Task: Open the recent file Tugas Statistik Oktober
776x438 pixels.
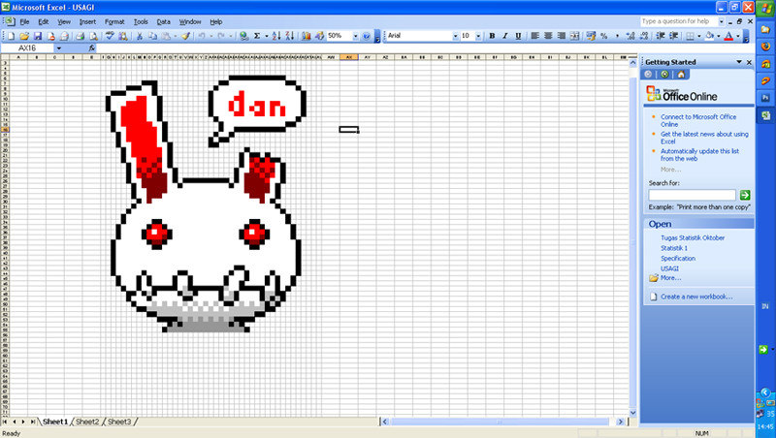Action: [x=693, y=237]
